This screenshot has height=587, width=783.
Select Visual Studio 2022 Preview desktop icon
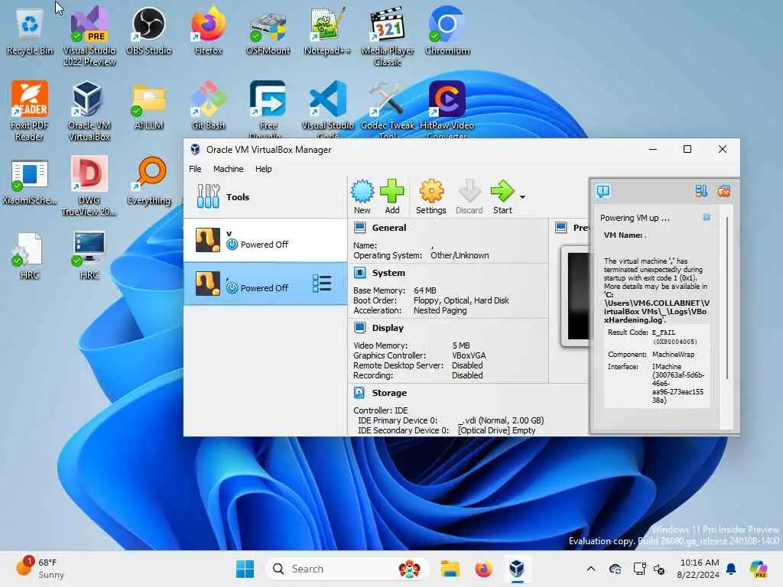coord(89,37)
